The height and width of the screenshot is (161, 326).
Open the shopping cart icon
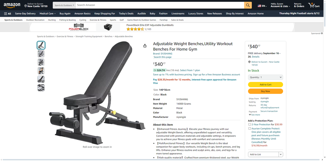[x=314, y=5]
